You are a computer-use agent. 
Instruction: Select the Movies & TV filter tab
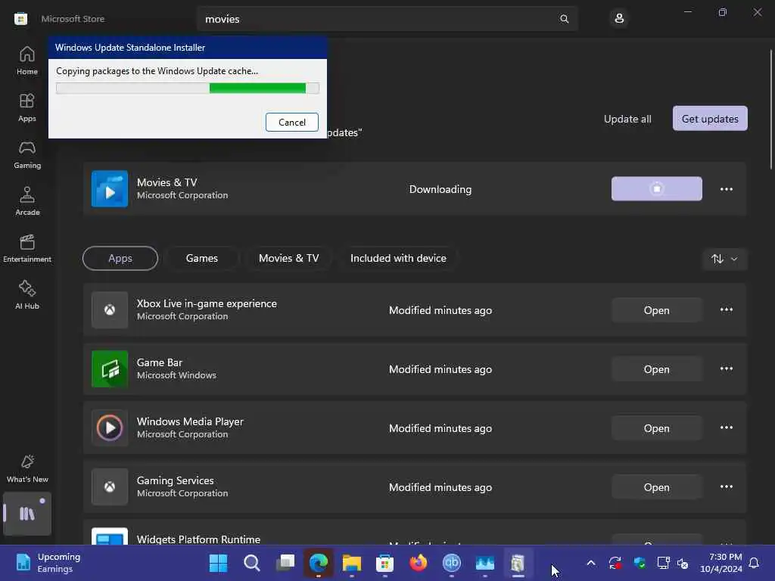point(288,259)
